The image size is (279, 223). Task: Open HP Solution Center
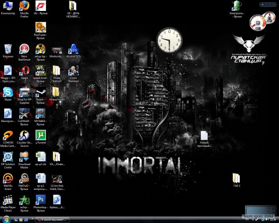[8, 160]
